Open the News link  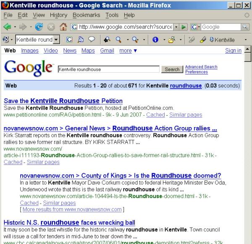(x=70, y=51)
